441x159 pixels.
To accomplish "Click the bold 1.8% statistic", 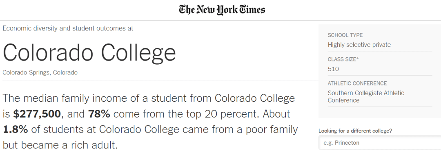I will point(15,130).
